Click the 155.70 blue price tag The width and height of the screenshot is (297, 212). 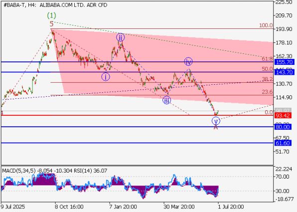[284, 62]
